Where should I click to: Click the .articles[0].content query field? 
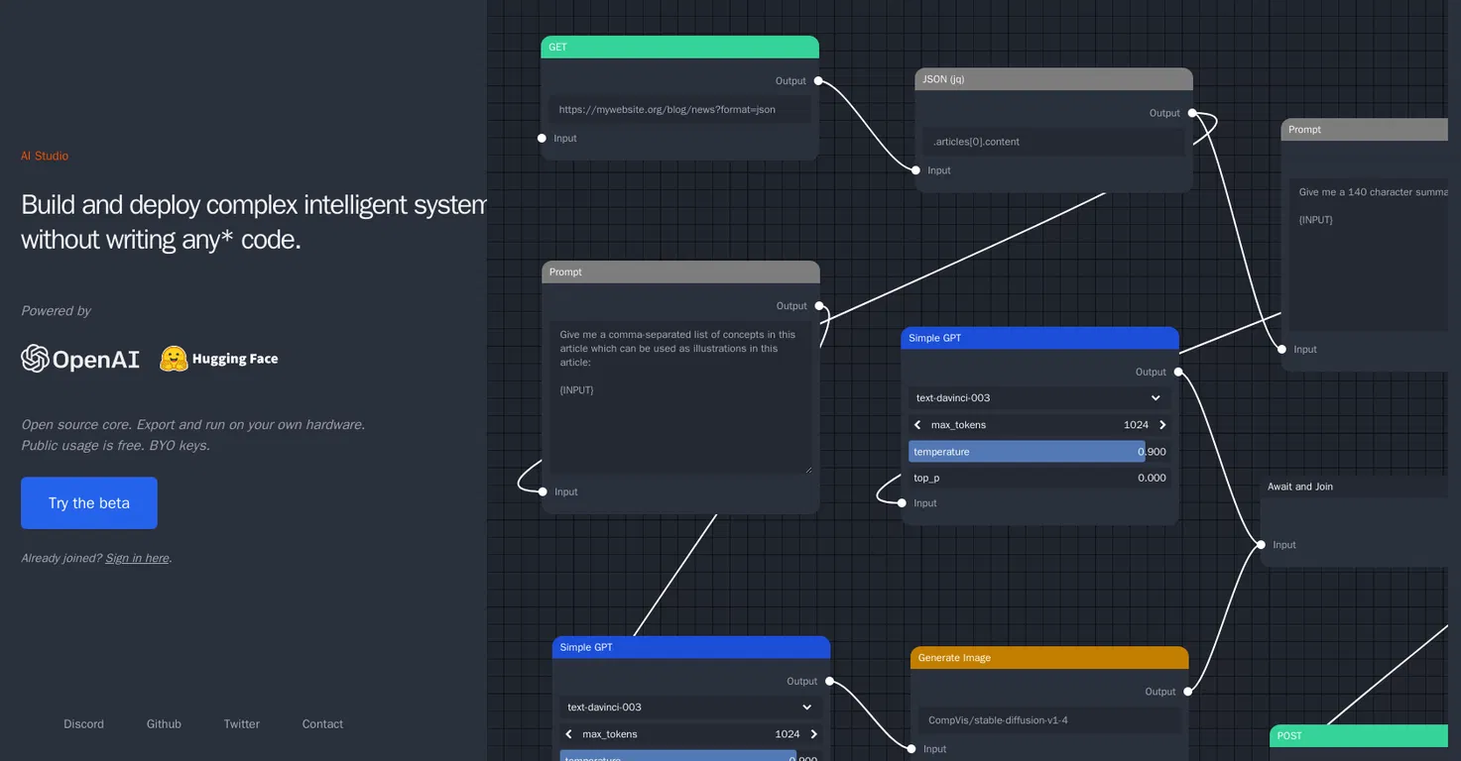click(1053, 142)
